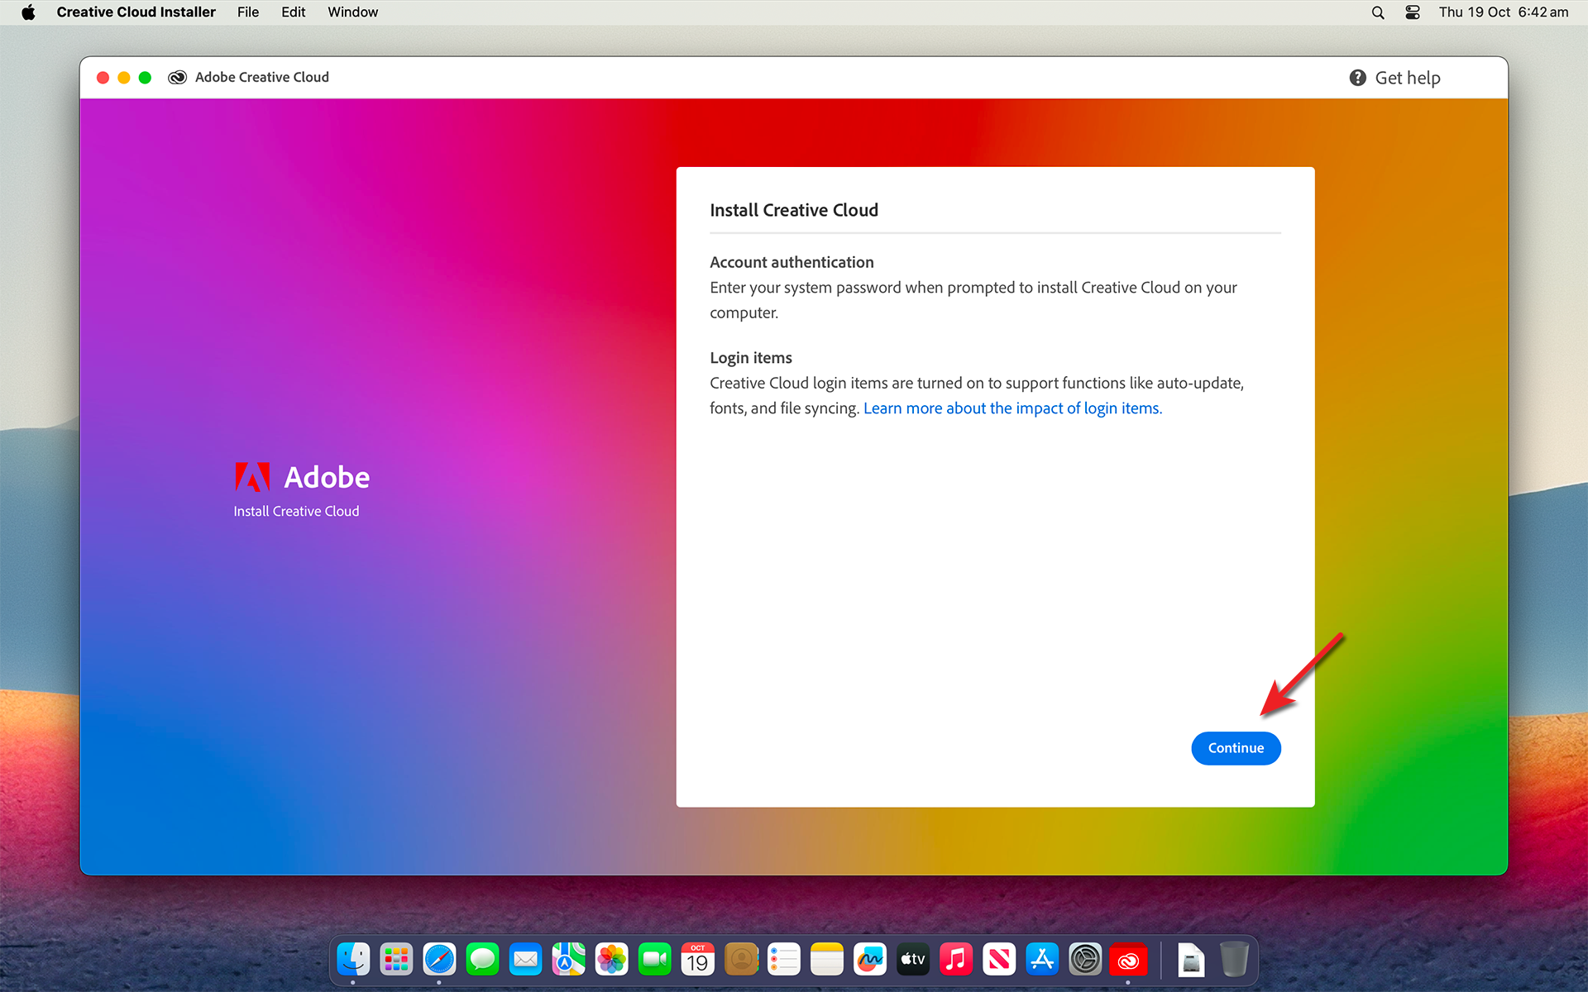The height and width of the screenshot is (992, 1588).
Task: Open System Settings from the Dock
Action: click(x=1084, y=960)
